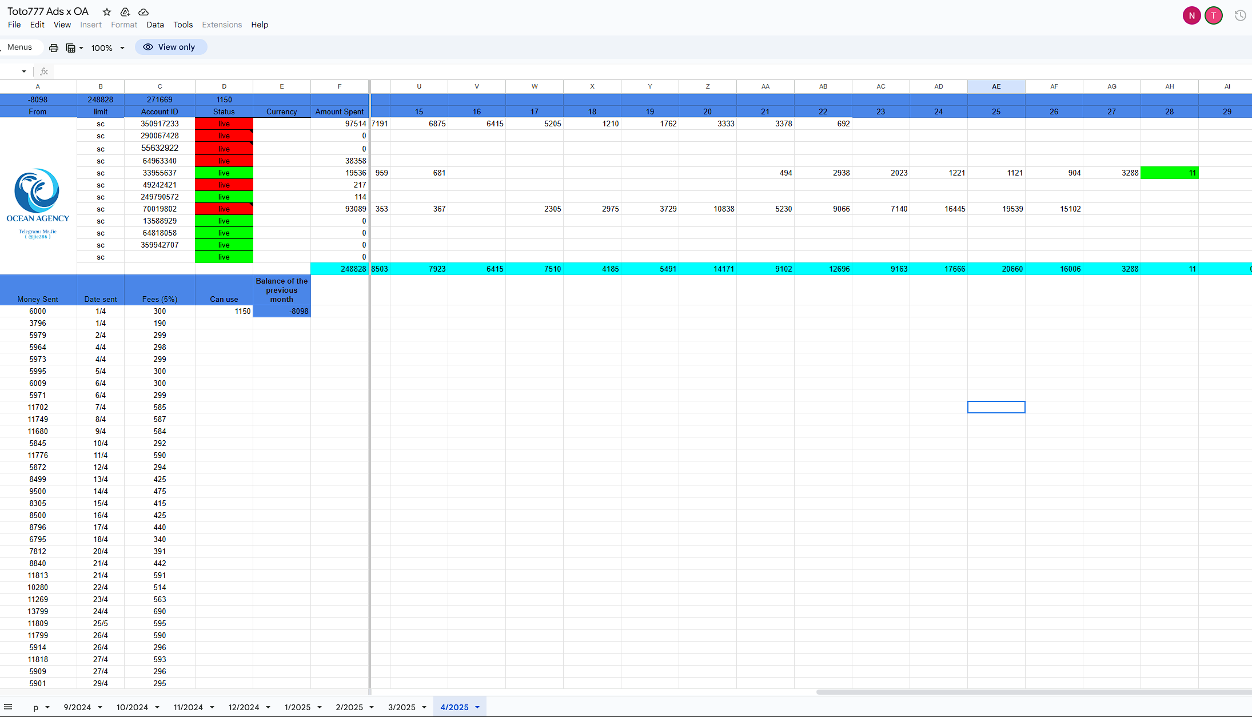Open the 100% zoom dropdown
Screen dimensions: 1252x717
point(107,48)
